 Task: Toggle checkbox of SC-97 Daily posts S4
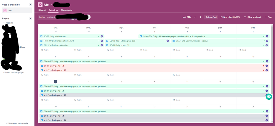[x=42, y=116]
